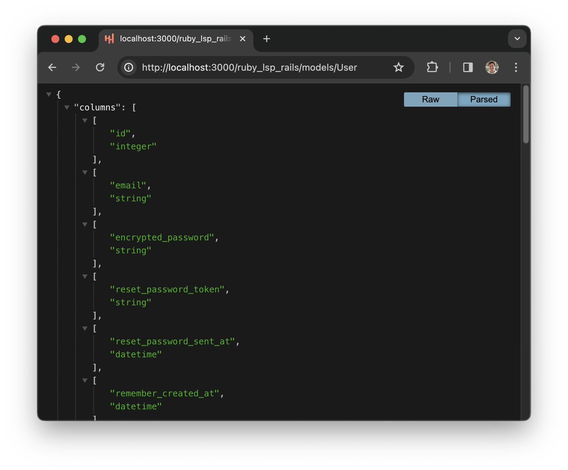The height and width of the screenshot is (470, 568).
Task: Click the "remember_created_at" value
Action: point(165,393)
